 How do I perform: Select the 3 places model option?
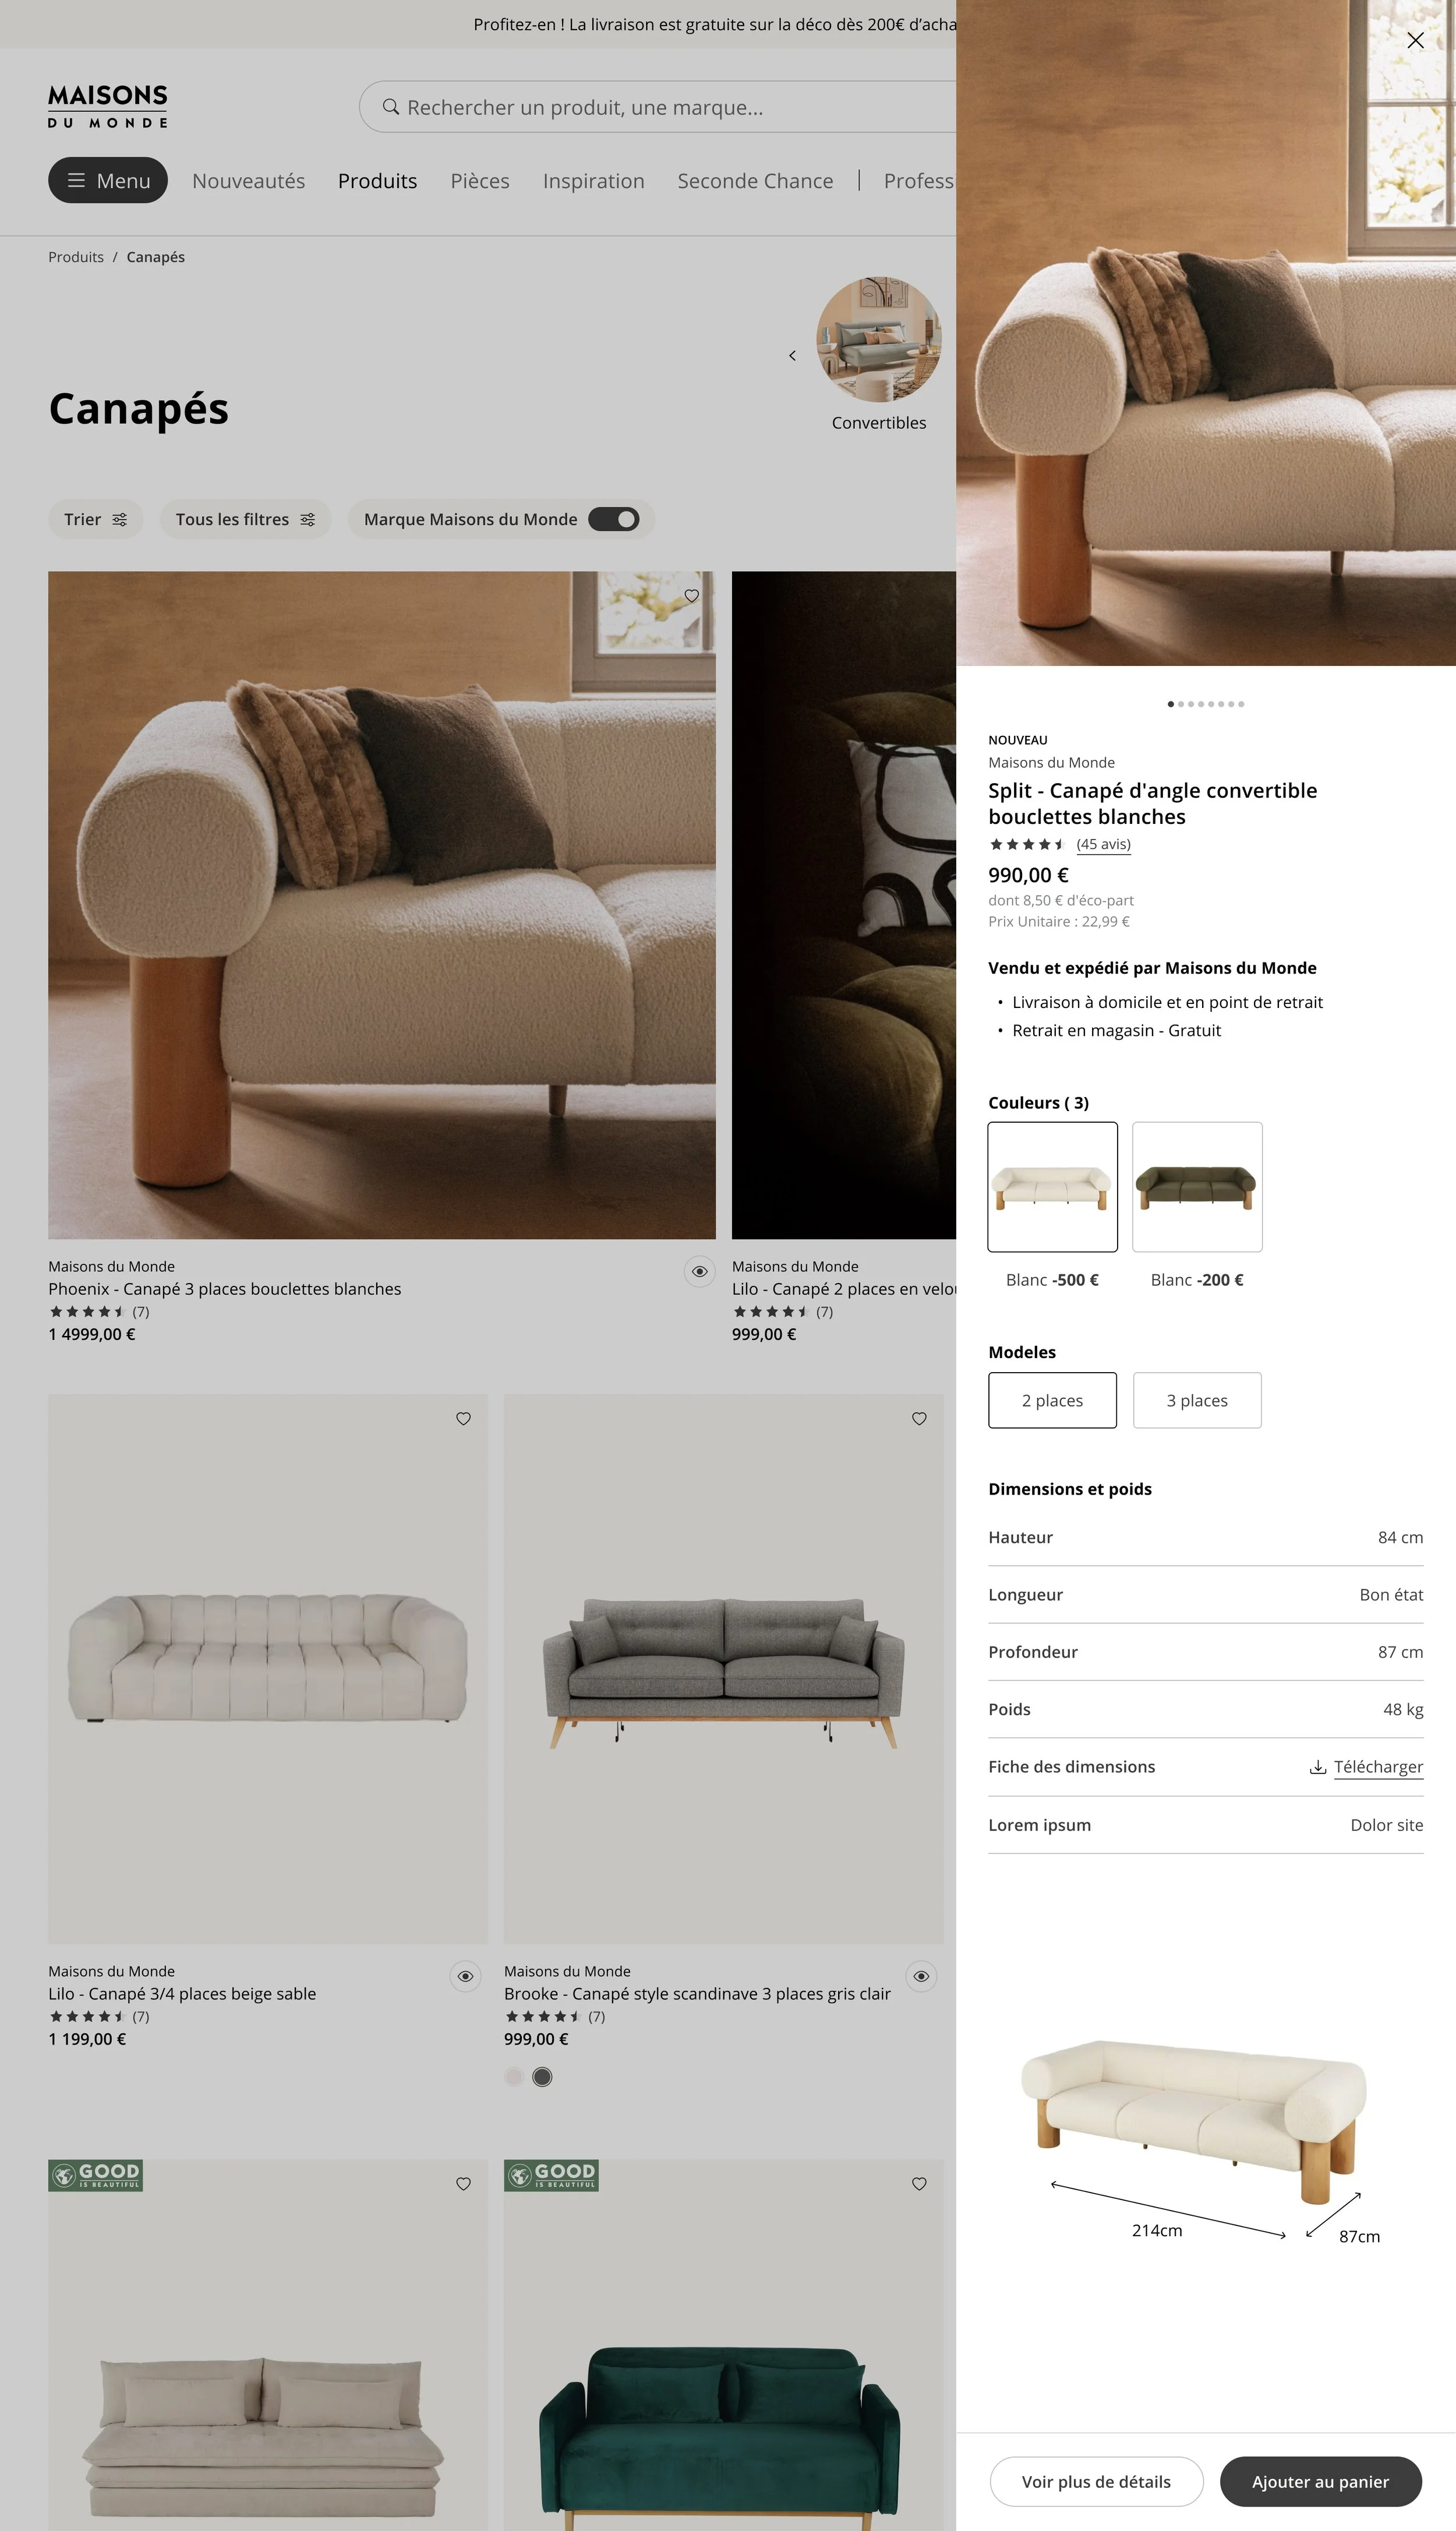[1197, 1400]
